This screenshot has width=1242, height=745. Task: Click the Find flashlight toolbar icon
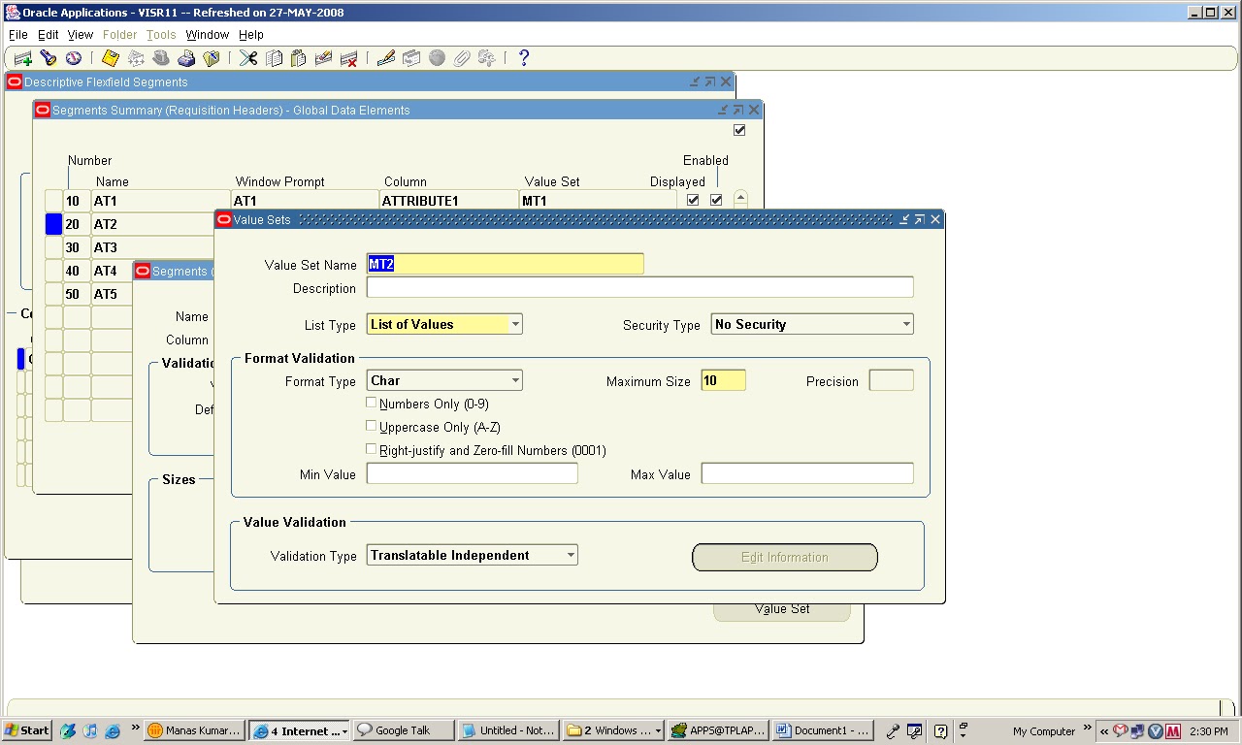[x=48, y=58]
